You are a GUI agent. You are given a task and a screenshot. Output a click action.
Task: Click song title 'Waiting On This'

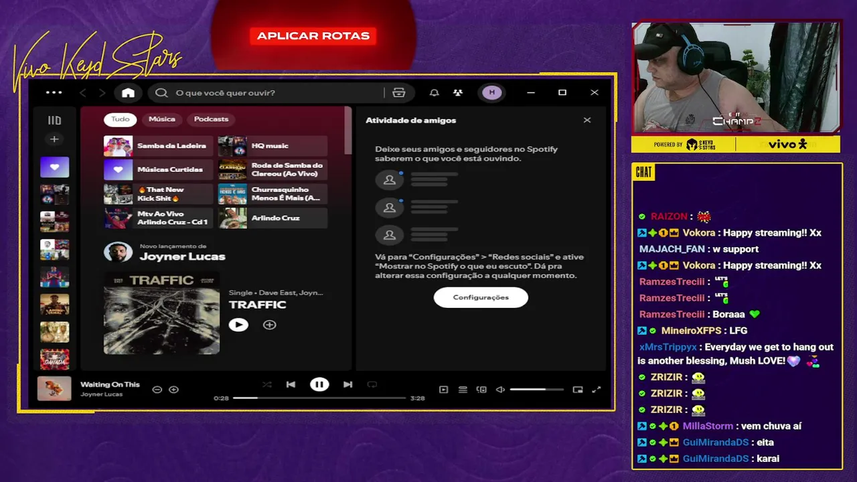click(x=110, y=384)
